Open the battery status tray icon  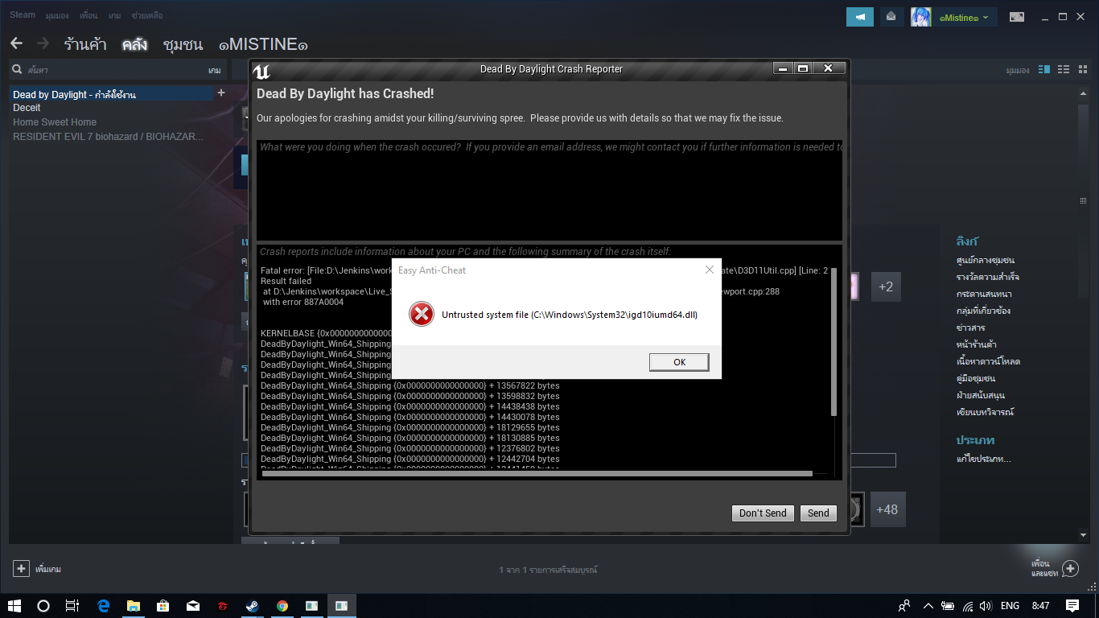coord(948,606)
